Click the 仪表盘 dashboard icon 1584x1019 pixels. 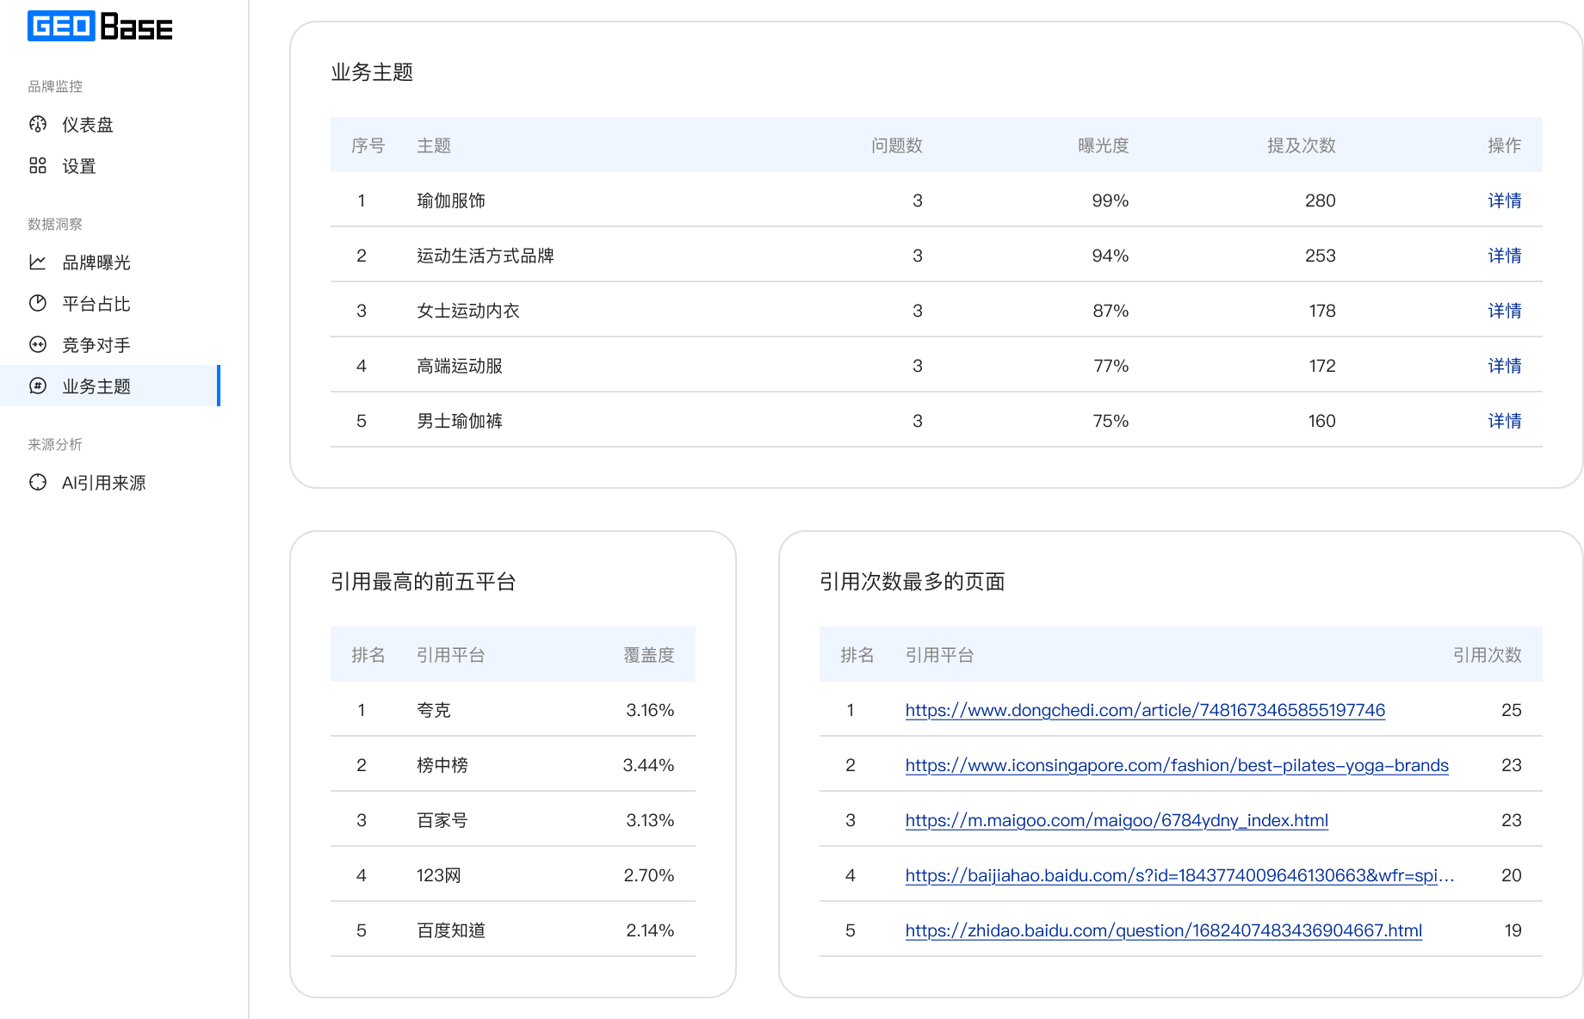38,125
